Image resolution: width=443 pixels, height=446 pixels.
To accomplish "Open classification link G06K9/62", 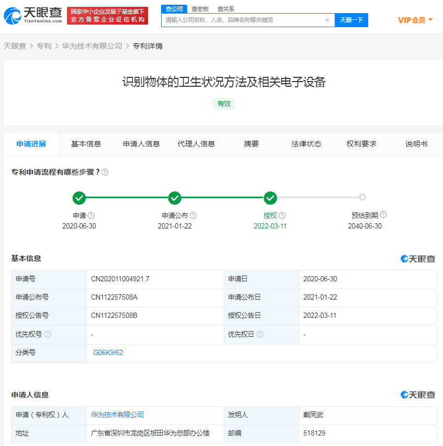I will point(108,353).
